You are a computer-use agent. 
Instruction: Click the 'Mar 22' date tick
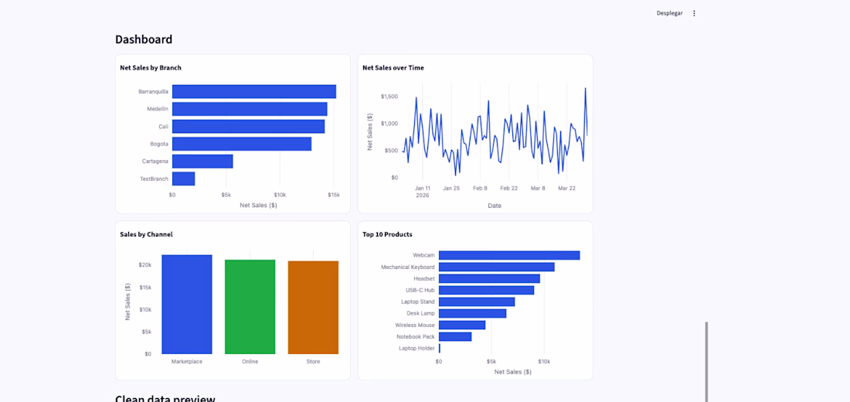(566, 189)
